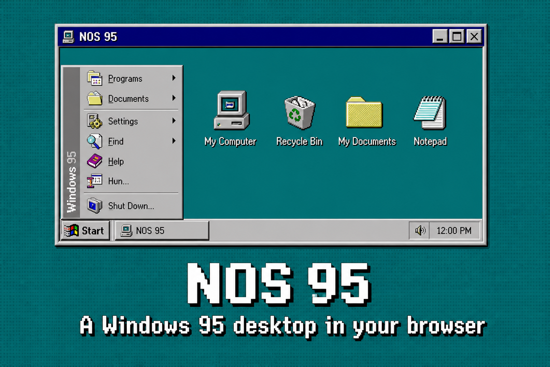Click the vertical Windows 95 banner
Image resolution: width=550 pixels, height=367 pixels.
(x=71, y=143)
